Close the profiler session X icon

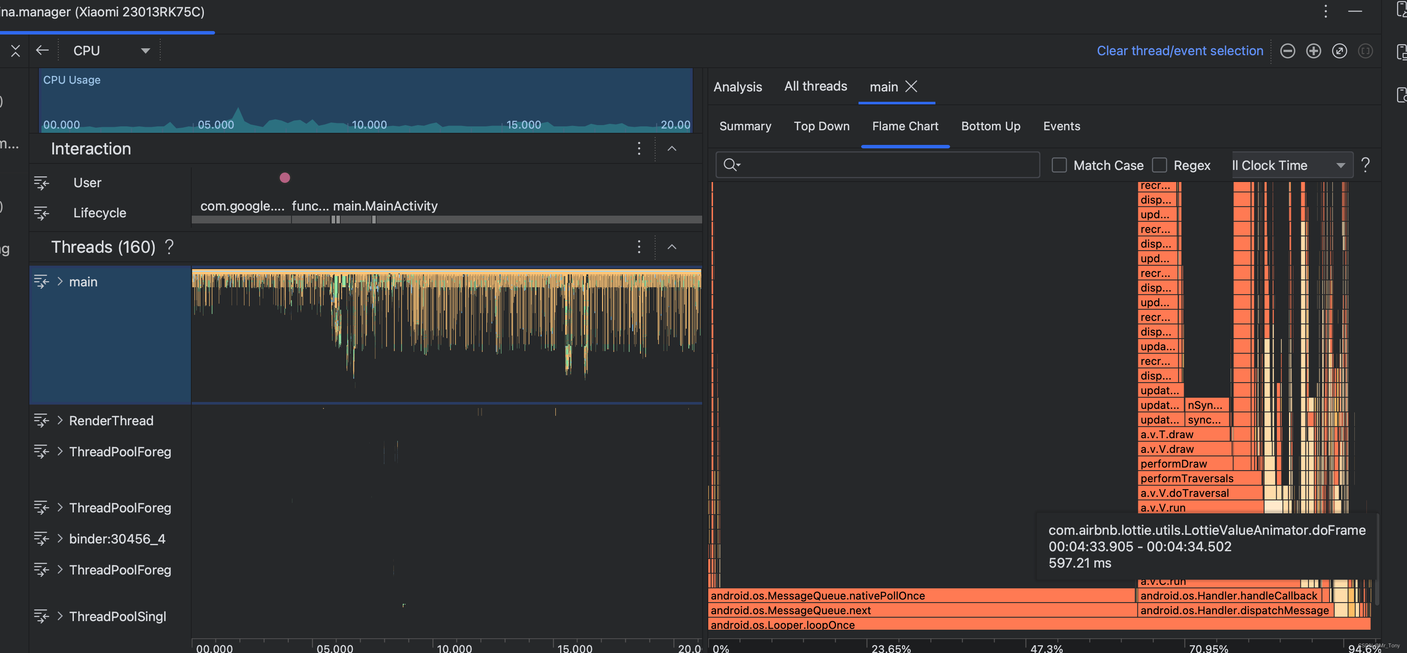click(x=15, y=51)
